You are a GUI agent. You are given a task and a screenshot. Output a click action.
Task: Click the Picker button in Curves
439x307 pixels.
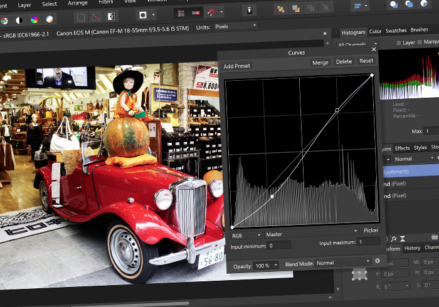[371, 231]
